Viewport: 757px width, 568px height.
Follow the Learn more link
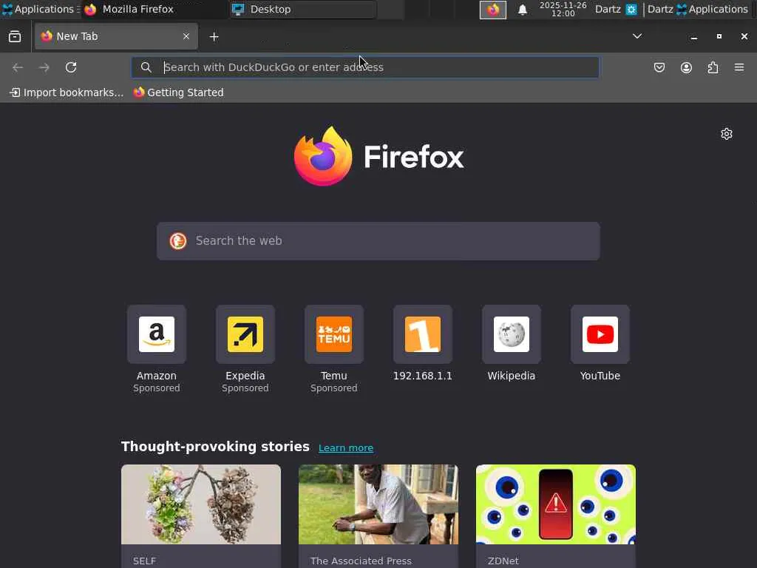(346, 447)
